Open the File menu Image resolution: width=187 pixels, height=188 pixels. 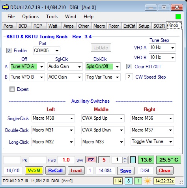(x=11, y=17)
